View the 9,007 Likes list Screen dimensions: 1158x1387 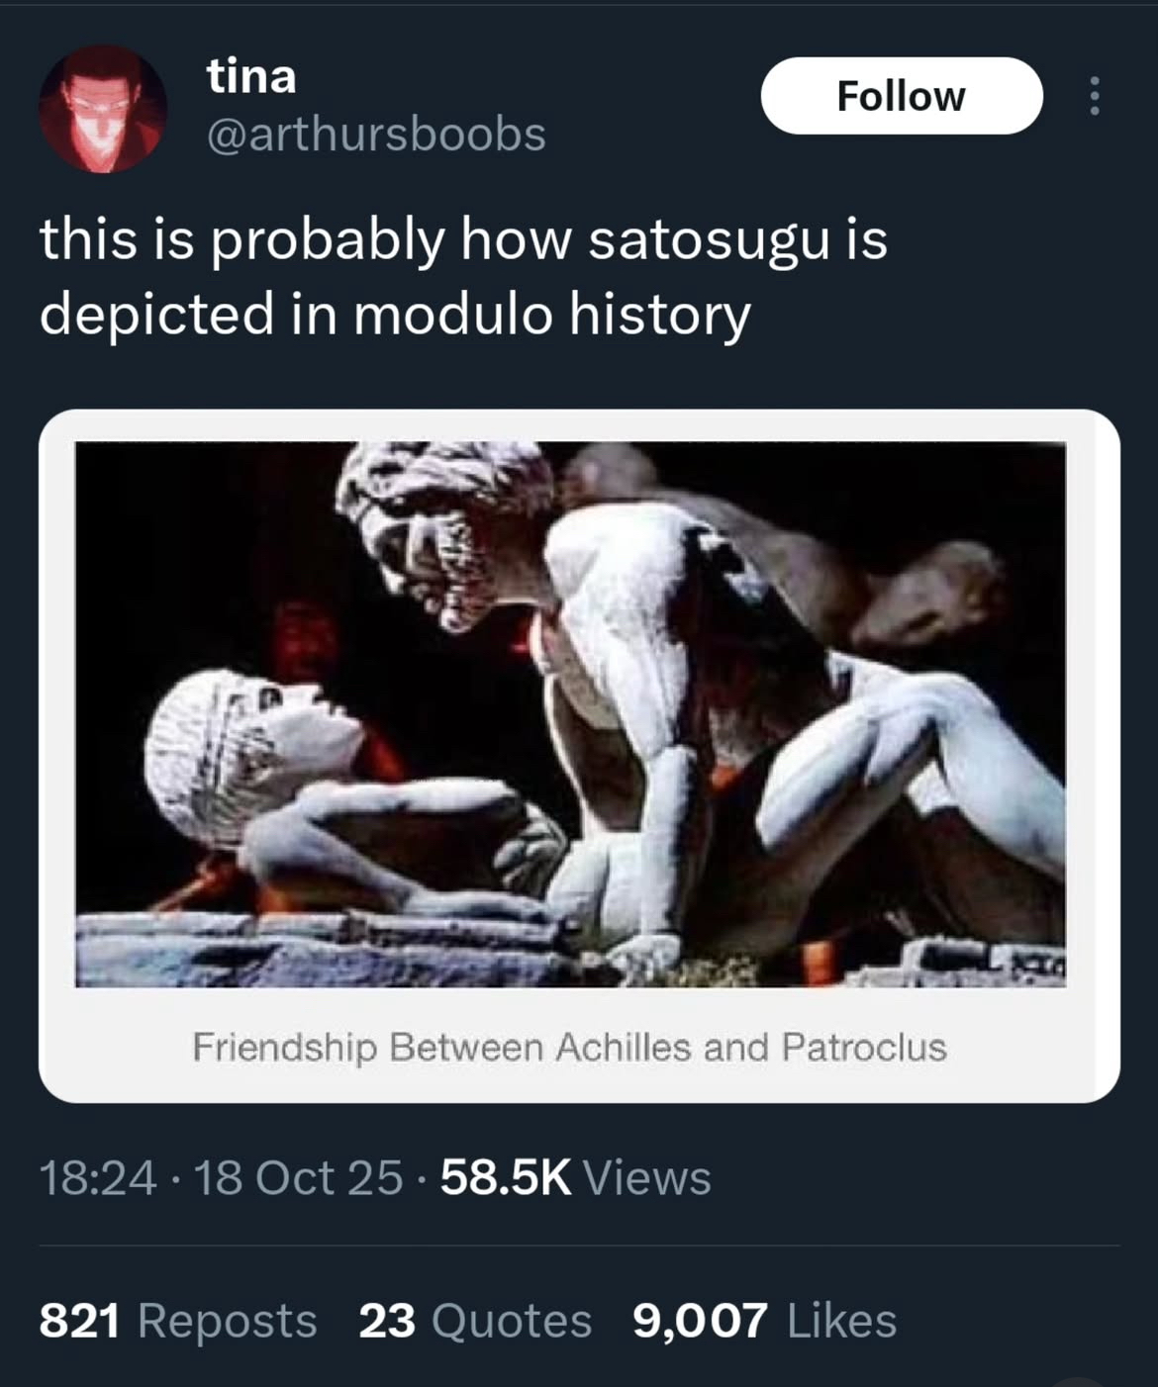click(764, 1321)
